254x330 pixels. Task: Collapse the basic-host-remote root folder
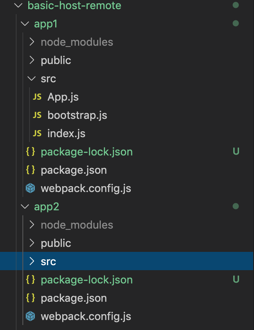pyautogui.click(x=17, y=6)
